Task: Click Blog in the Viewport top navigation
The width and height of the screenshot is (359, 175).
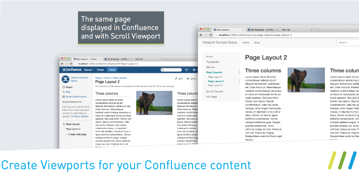Action: [x=257, y=43]
